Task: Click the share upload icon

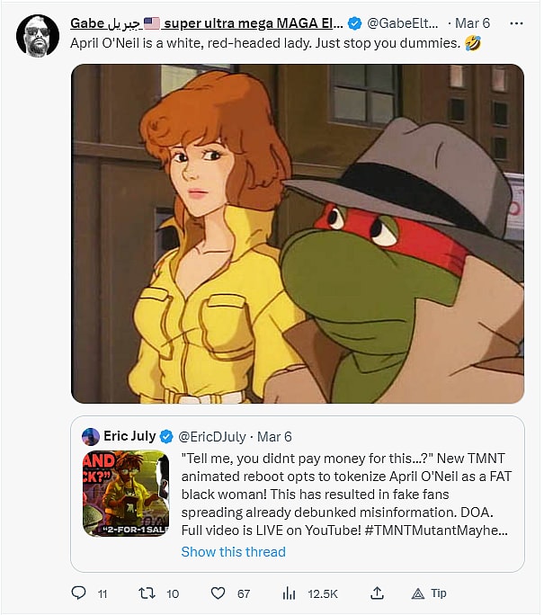Action: 378,593
